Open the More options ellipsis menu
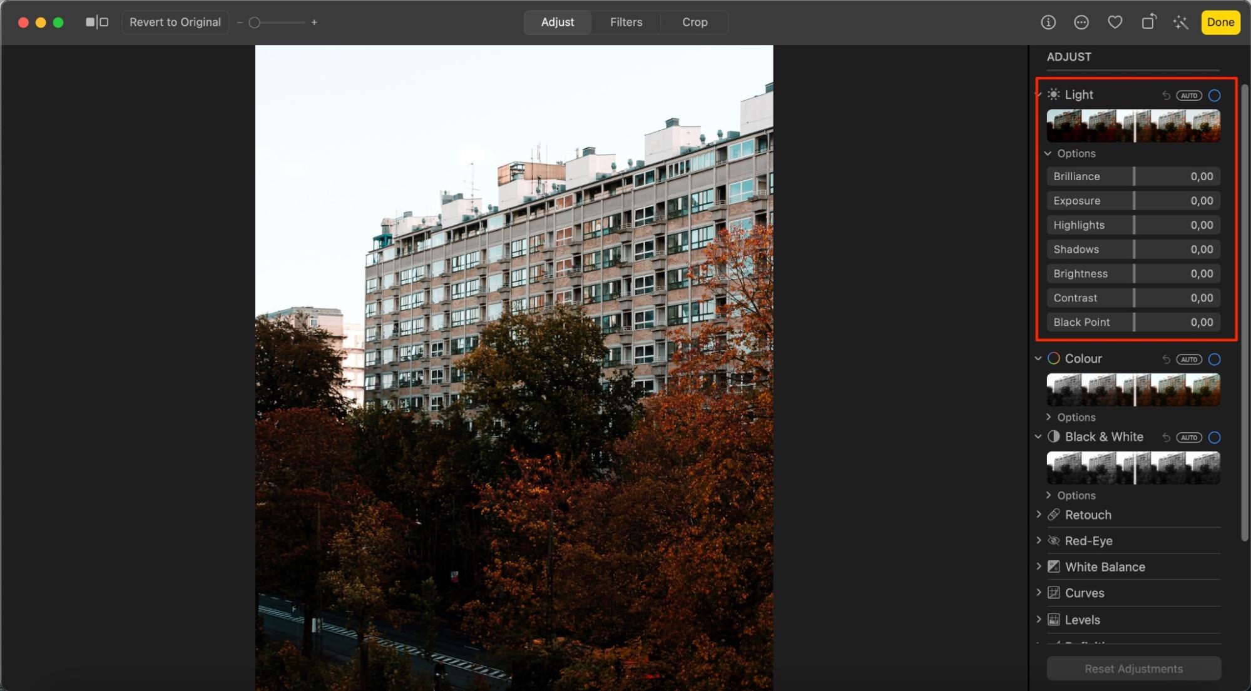 pos(1081,23)
